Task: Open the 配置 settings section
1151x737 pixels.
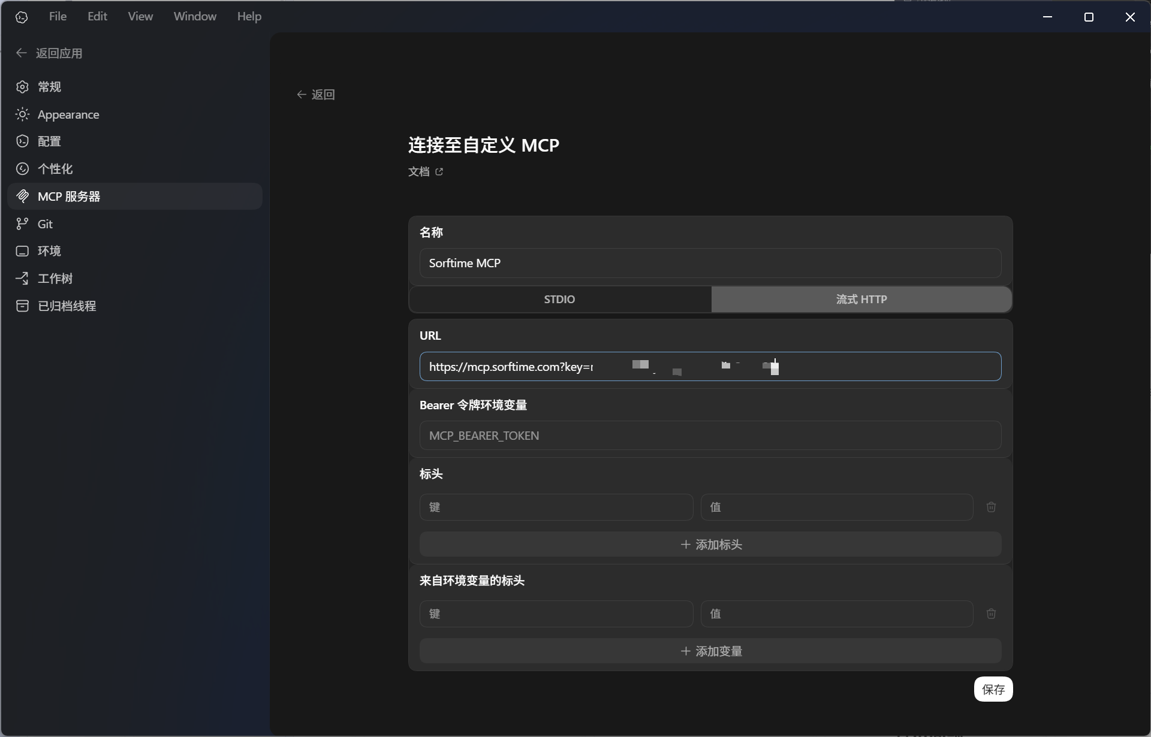Action: point(49,141)
